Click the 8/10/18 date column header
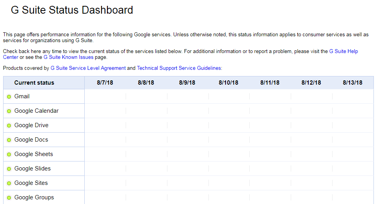The image size is (377, 204). [x=228, y=83]
